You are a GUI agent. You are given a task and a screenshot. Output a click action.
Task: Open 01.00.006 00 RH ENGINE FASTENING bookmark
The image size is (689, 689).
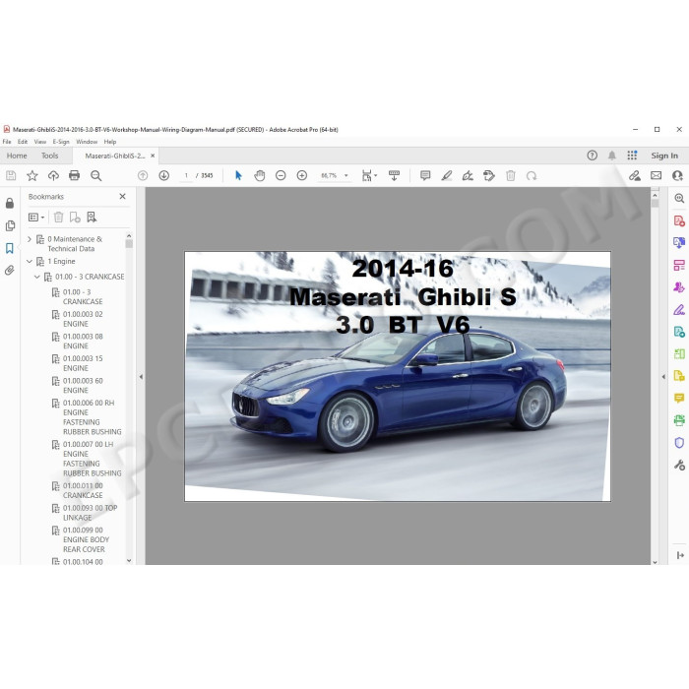pos(92,417)
